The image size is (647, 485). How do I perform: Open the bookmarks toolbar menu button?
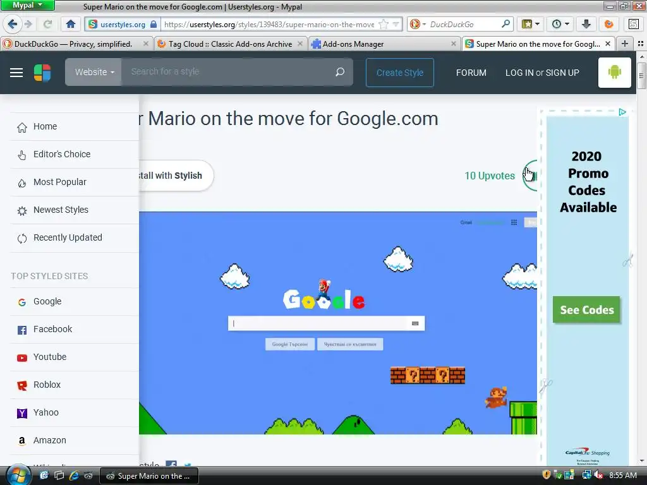[x=531, y=24]
